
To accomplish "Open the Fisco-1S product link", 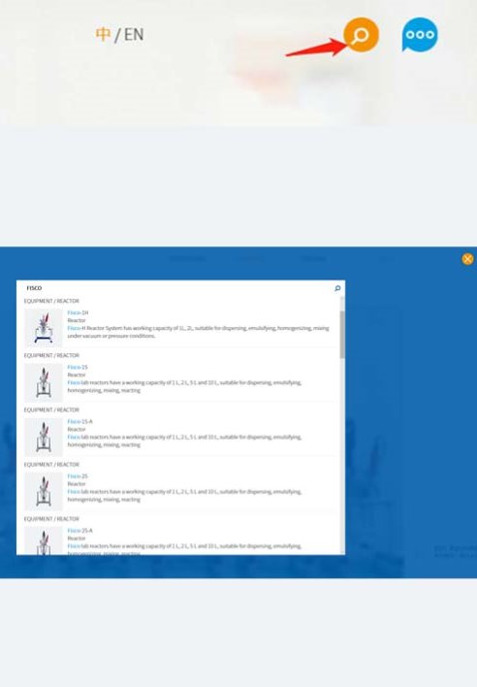I will 78,367.
